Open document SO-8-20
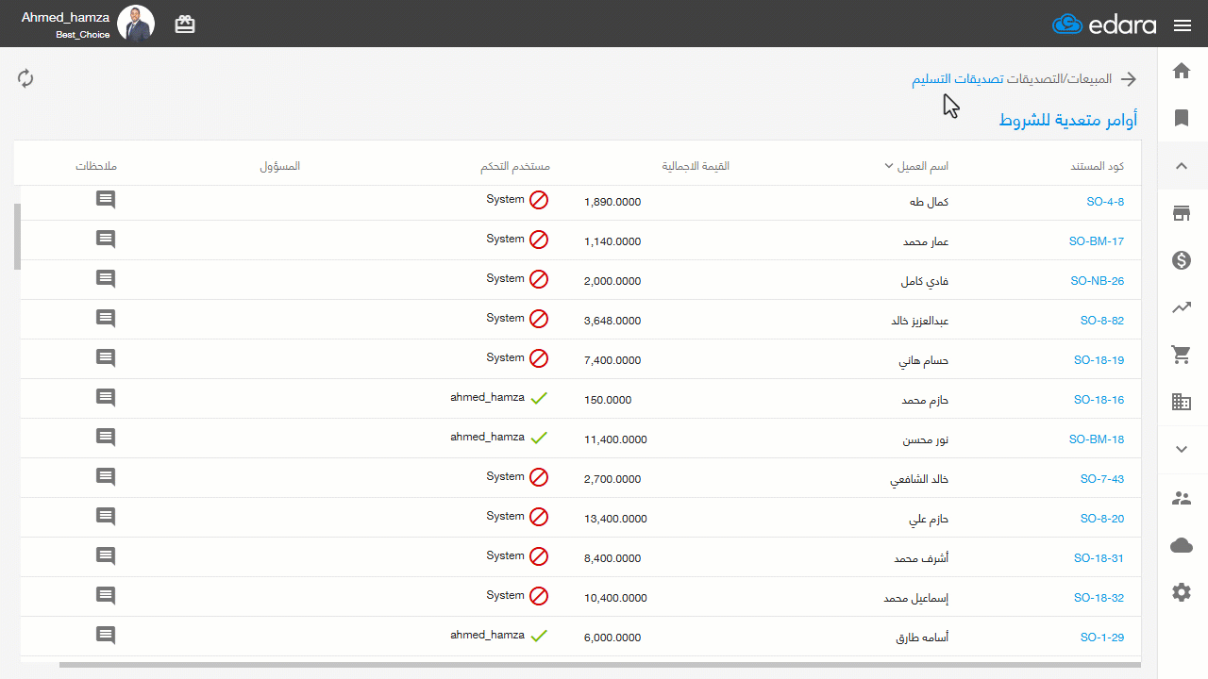Screen dimensions: 1208x679 pyautogui.click(x=1102, y=519)
